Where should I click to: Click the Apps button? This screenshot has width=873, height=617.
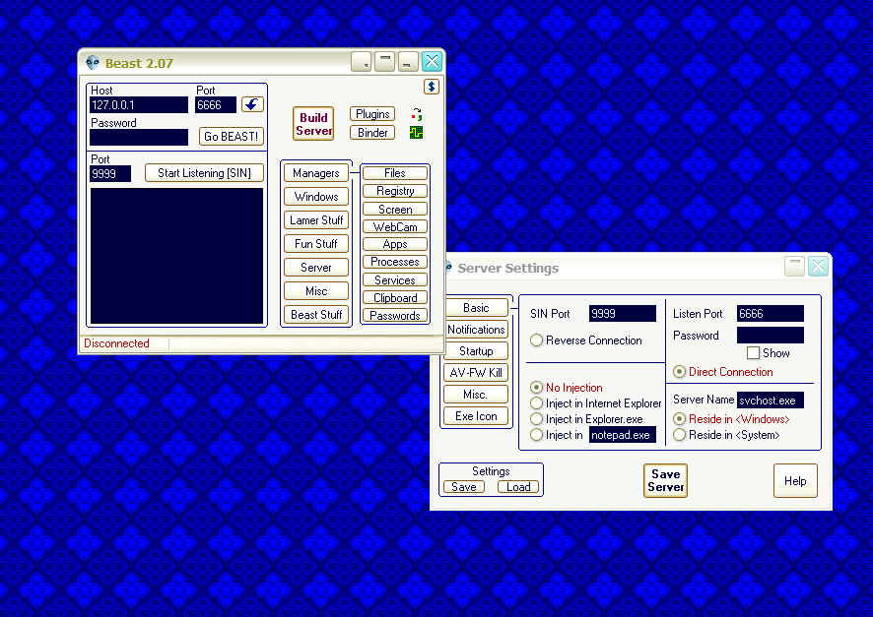[x=395, y=244]
